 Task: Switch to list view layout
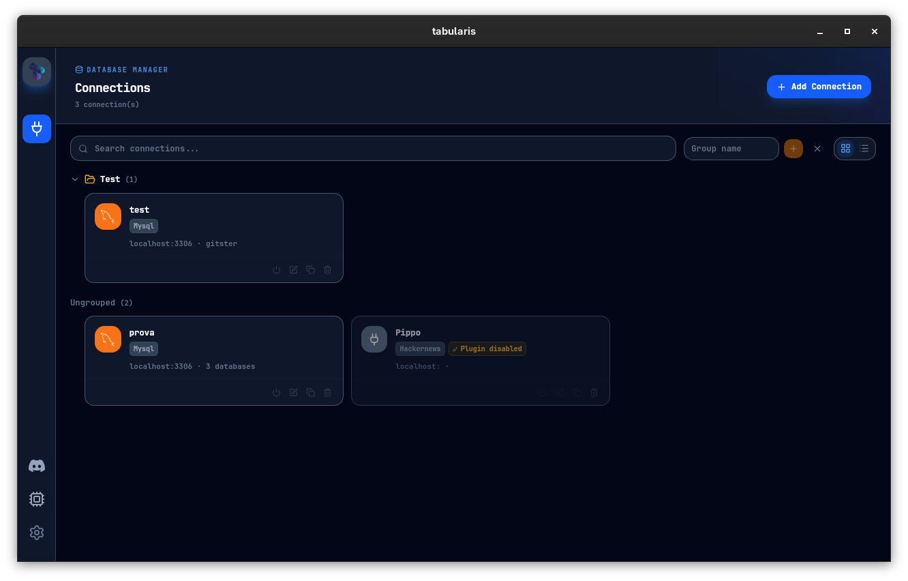[864, 148]
